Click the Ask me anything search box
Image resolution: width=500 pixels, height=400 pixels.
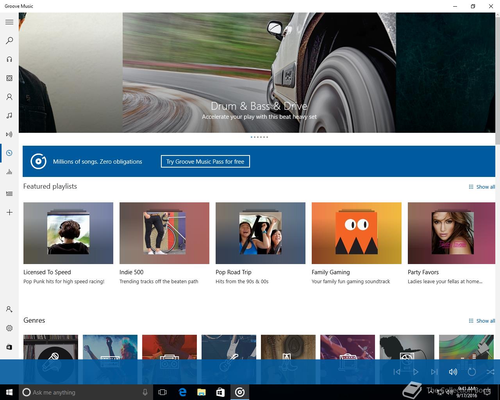click(x=86, y=392)
